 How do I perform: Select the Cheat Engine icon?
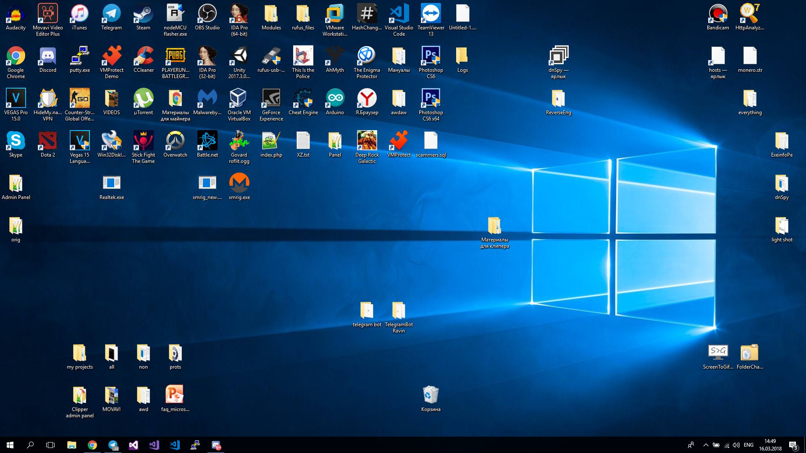point(303,102)
